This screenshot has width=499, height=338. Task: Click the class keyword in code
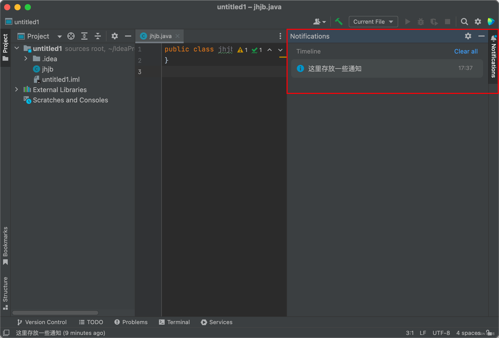[203, 49]
